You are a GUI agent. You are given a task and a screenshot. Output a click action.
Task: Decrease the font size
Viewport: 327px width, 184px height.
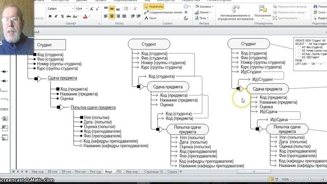(x=97, y=9)
